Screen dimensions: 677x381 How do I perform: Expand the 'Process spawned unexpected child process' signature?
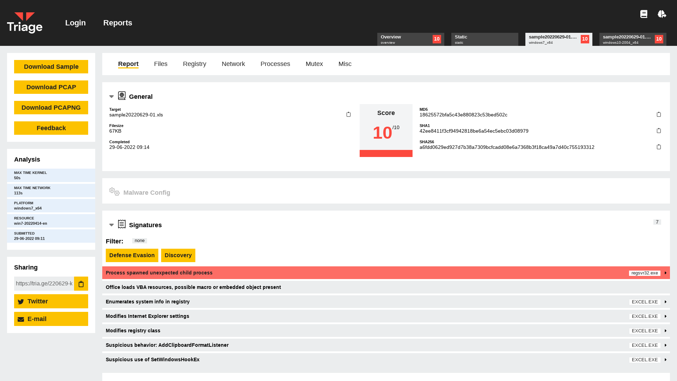tap(665, 273)
